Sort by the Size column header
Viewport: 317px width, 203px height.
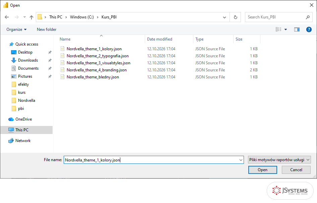[x=239, y=39]
